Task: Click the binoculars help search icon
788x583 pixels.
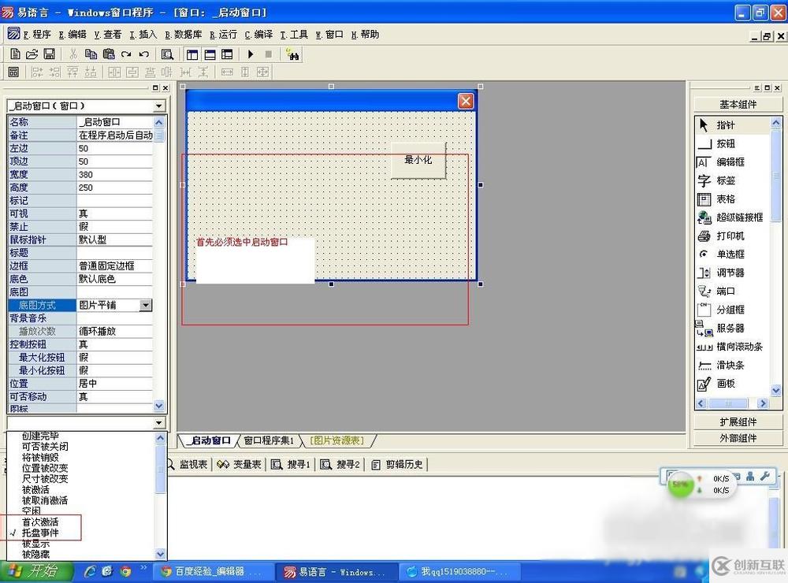Action: [x=292, y=54]
